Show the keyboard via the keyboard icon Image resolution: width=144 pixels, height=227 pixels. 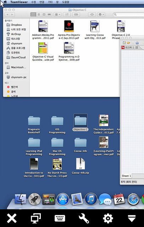point(60,218)
